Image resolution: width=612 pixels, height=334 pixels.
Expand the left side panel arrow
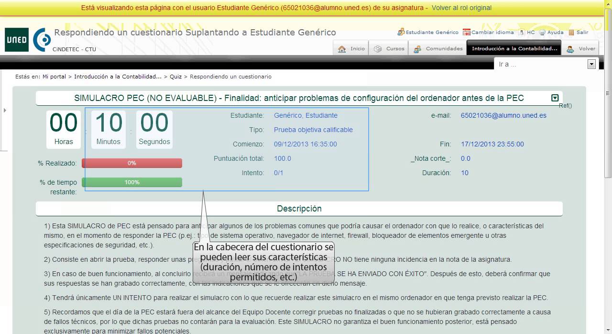click(x=5, y=111)
